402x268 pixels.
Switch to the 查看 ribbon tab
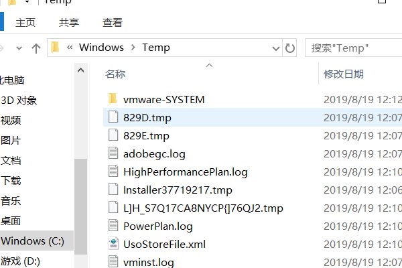click(113, 22)
